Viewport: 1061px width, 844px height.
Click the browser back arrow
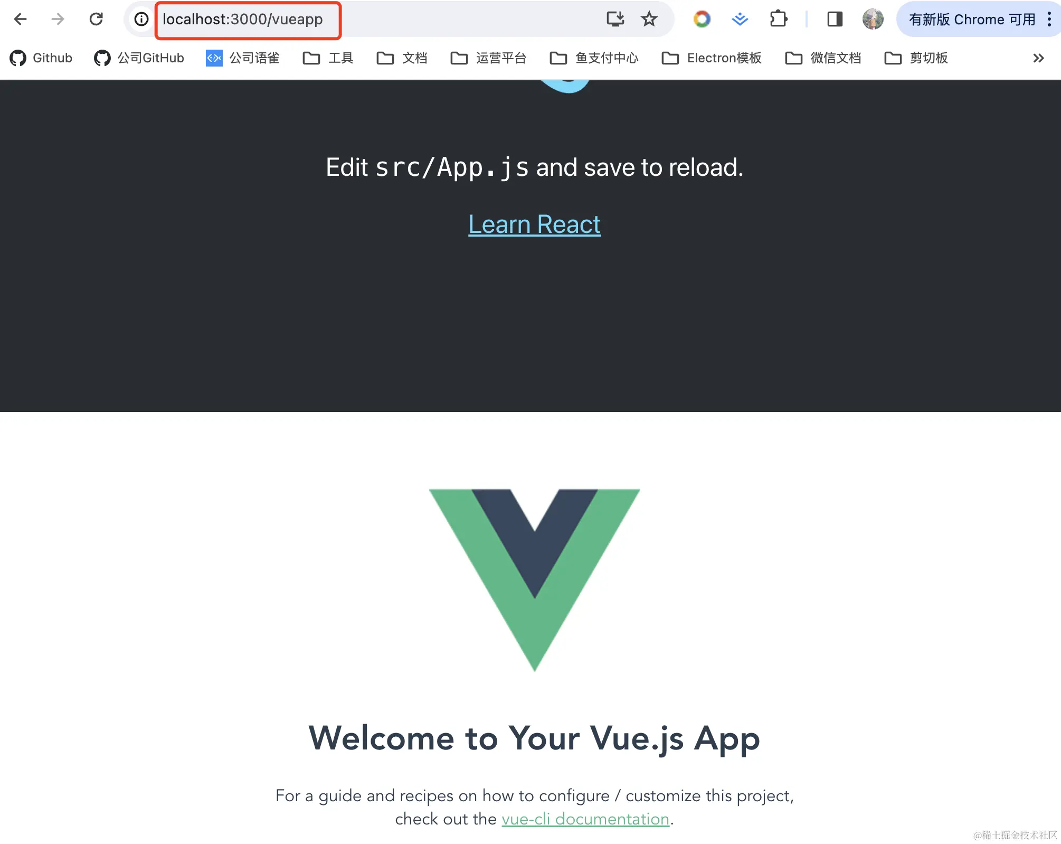[x=21, y=20]
